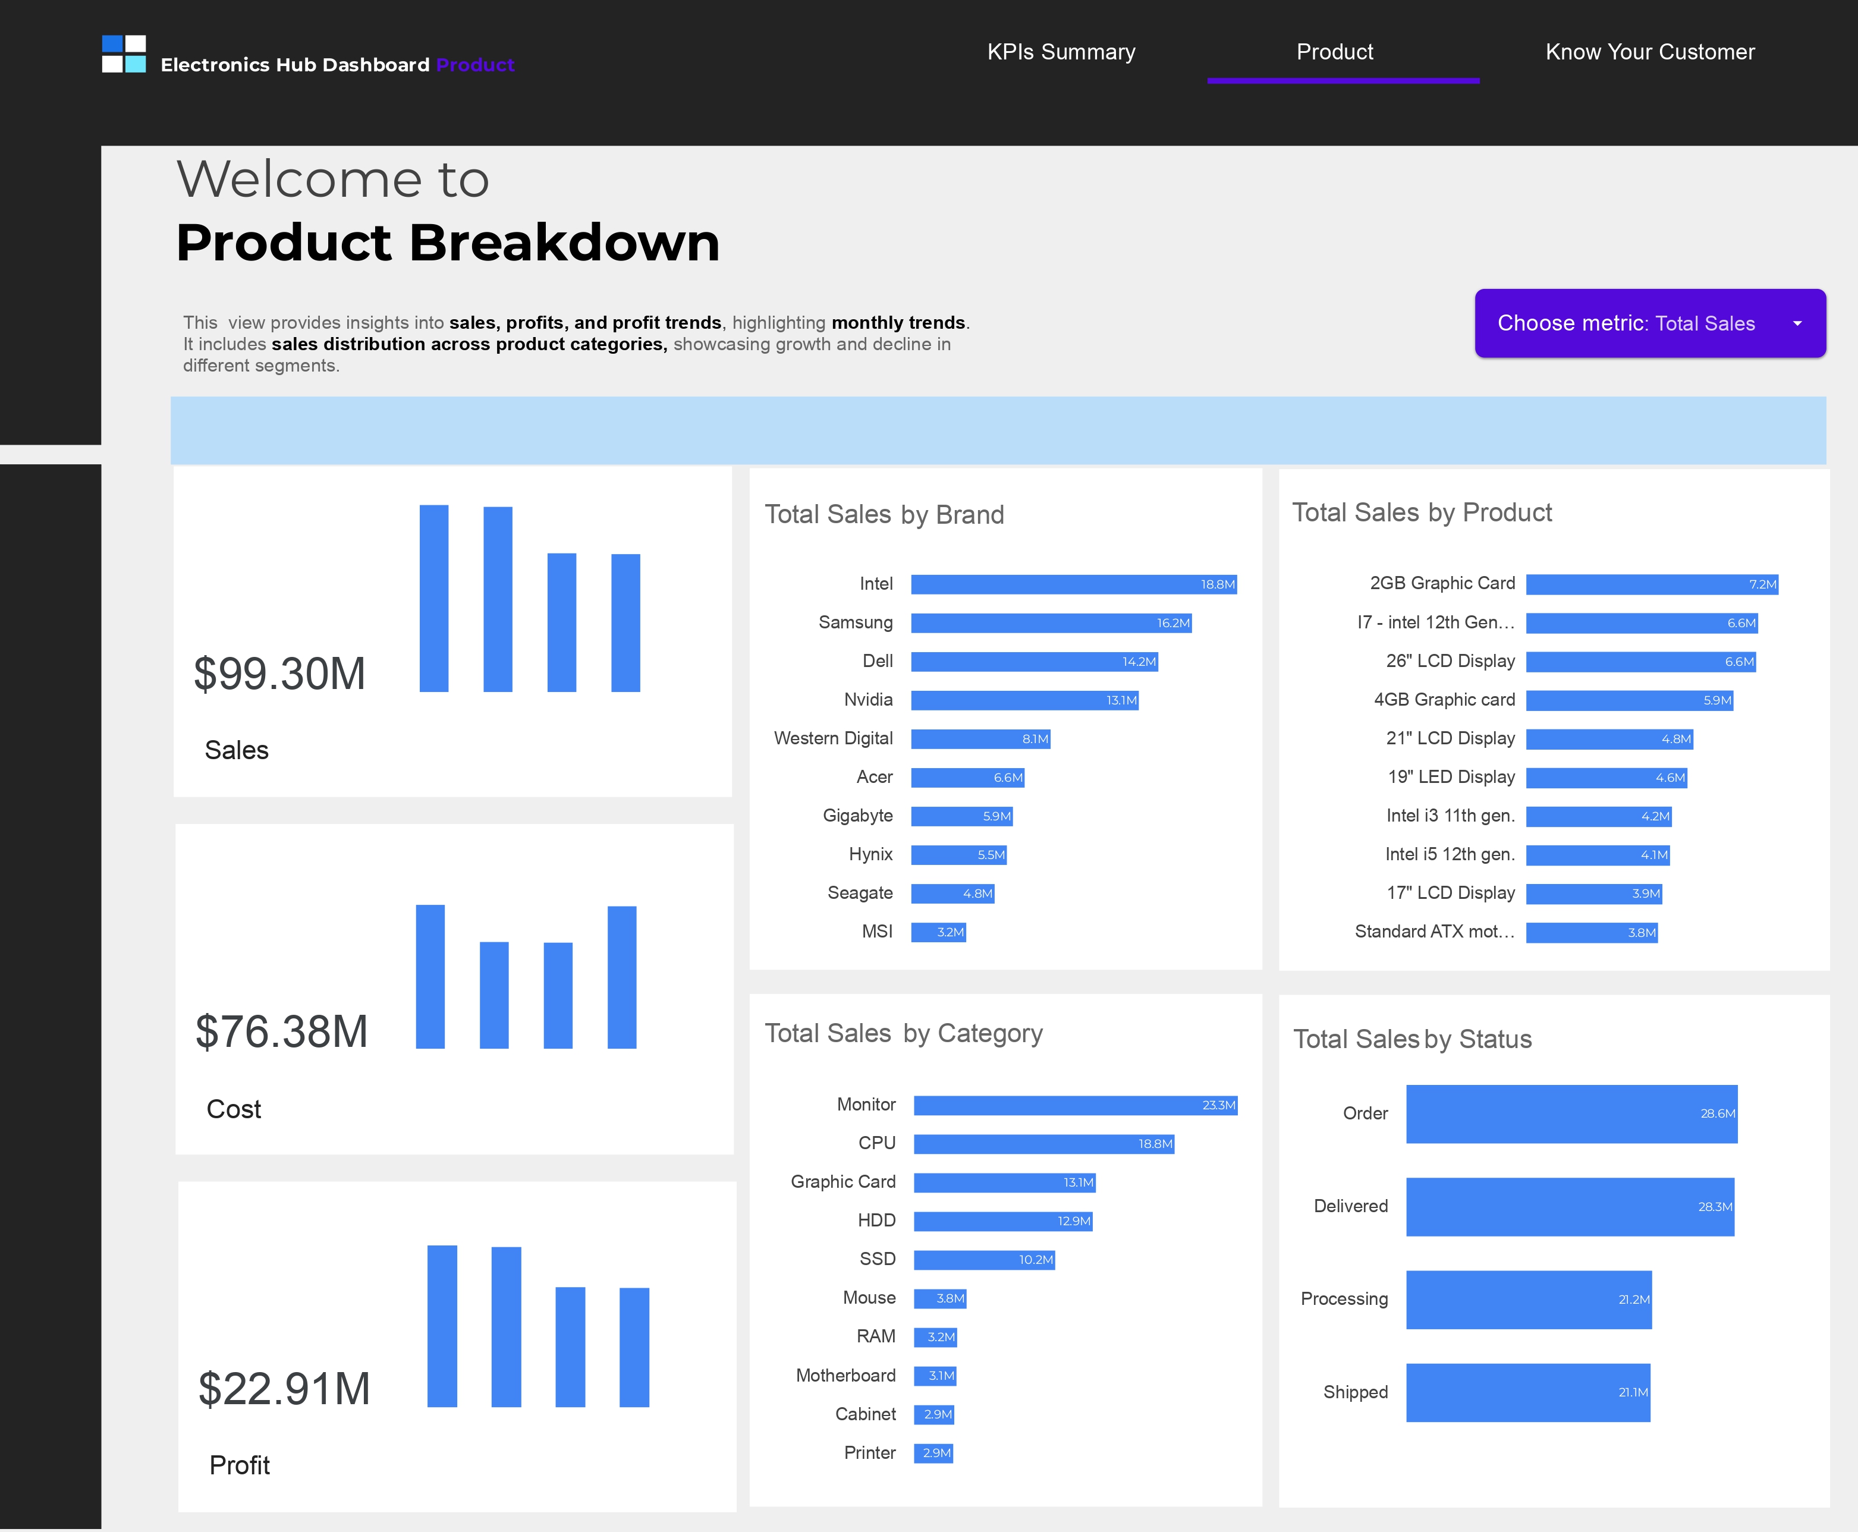Click the Cabinet 2.9M bar

[x=934, y=1415]
